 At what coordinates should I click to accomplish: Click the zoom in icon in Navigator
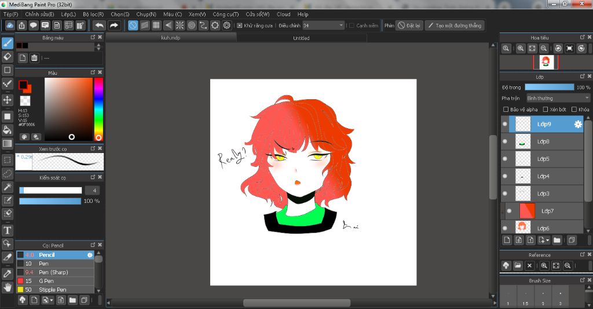click(x=521, y=49)
